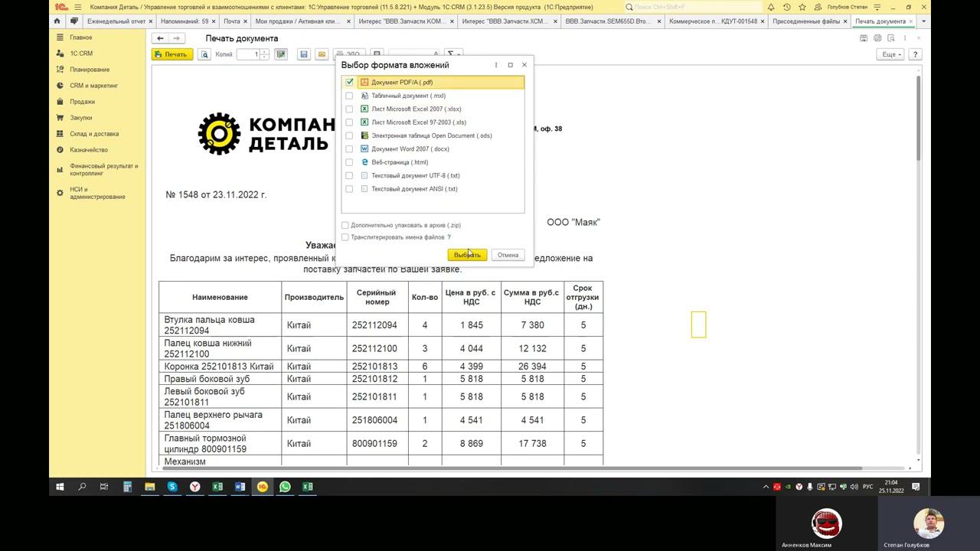This screenshot has height=551, width=980.
Task: Click the Отмена button in dialog
Action: [508, 255]
